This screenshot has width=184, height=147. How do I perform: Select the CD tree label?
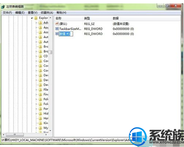[x=45, y=56]
